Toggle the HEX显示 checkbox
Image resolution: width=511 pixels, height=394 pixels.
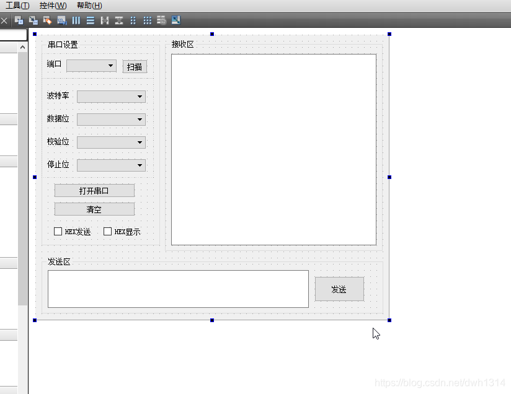coord(122,232)
